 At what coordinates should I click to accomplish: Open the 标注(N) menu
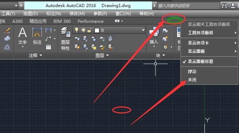point(54,14)
